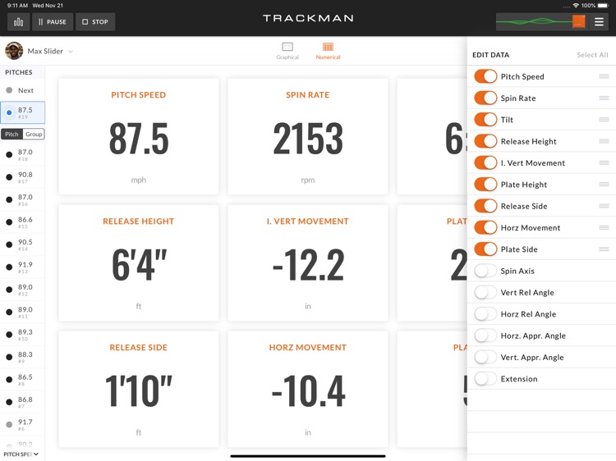Select the Group segment button
The height and width of the screenshot is (461, 616).
tap(34, 135)
